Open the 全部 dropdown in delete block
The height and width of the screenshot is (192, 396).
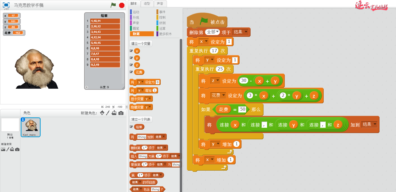[213, 32]
